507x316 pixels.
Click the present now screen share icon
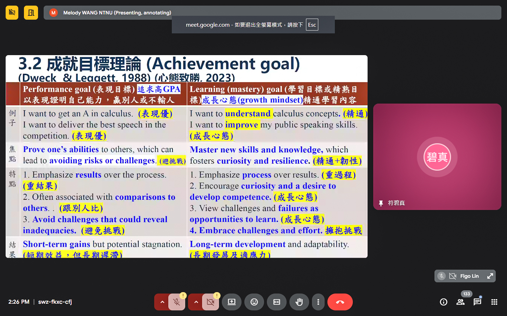coord(232,302)
